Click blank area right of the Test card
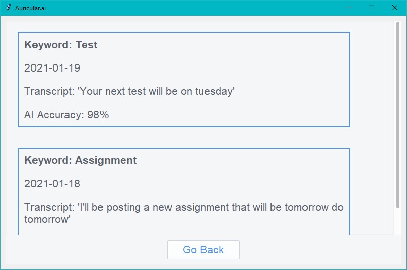The height and width of the screenshot is (270, 407). click(371, 80)
